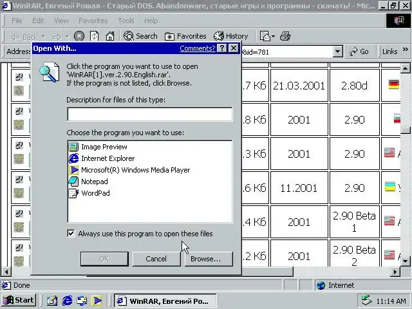This screenshot has height=309, width=412.
Task: Open the History pane
Action: point(230,36)
